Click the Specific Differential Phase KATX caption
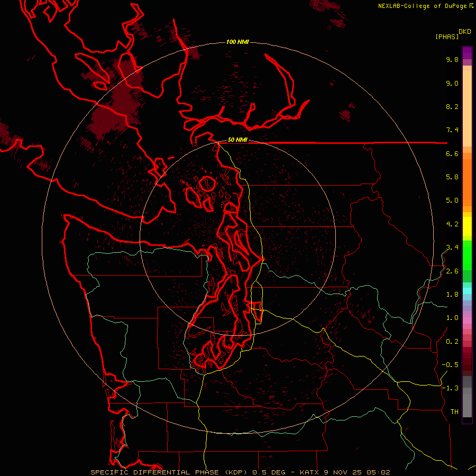The width and height of the screenshot is (476, 476). (x=240, y=472)
